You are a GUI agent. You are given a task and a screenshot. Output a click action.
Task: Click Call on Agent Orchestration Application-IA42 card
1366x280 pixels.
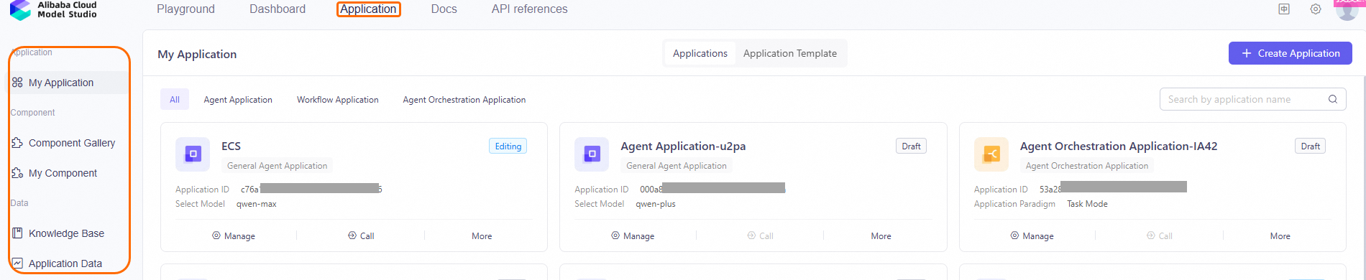(1160, 235)
